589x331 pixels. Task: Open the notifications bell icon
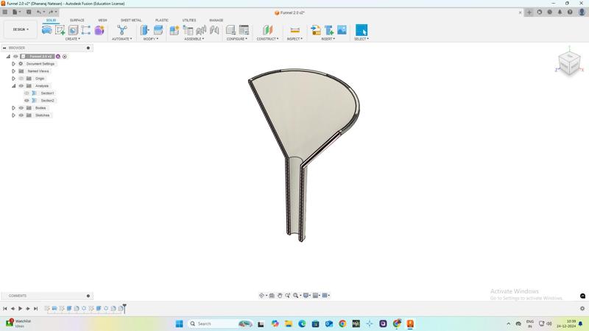coord(560,12)
